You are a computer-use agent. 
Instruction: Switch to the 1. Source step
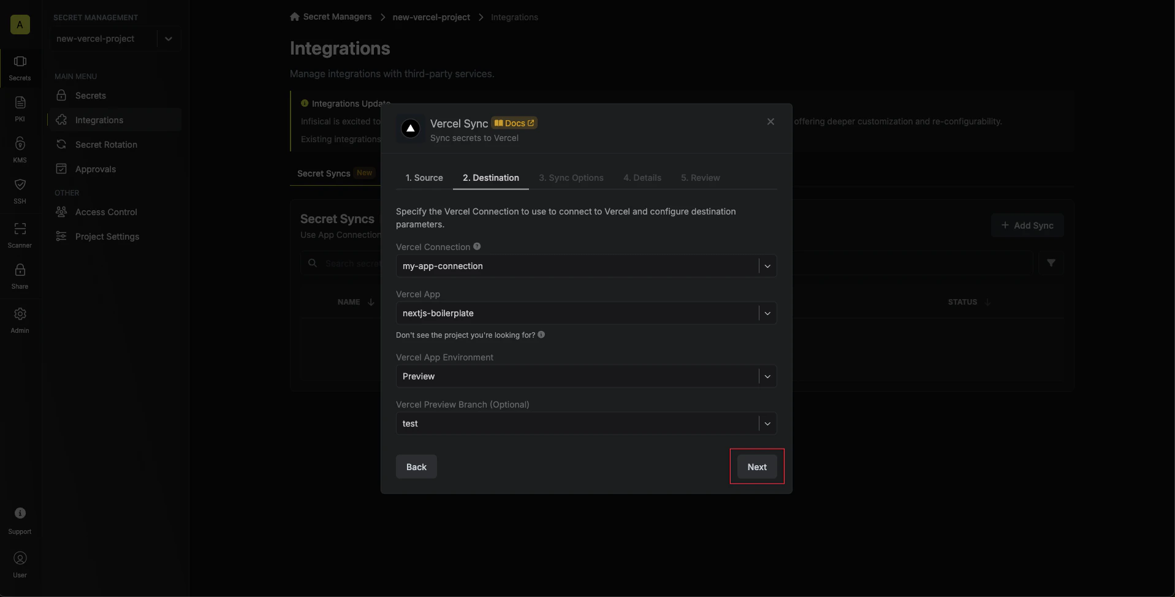424,178
